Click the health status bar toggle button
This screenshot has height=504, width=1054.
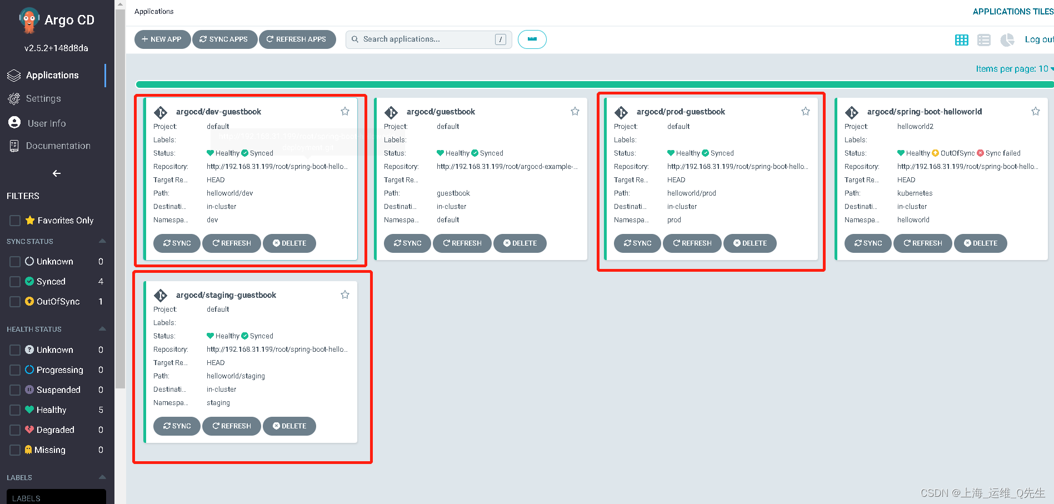(532, 39)
